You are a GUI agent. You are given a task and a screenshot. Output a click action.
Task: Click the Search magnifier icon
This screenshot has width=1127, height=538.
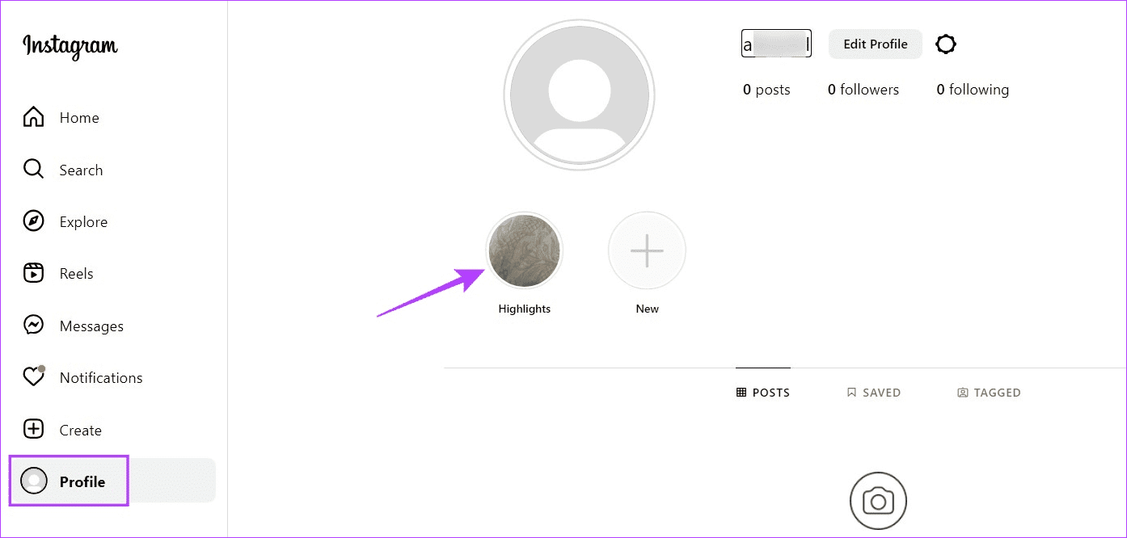click(x=33, y=170)
